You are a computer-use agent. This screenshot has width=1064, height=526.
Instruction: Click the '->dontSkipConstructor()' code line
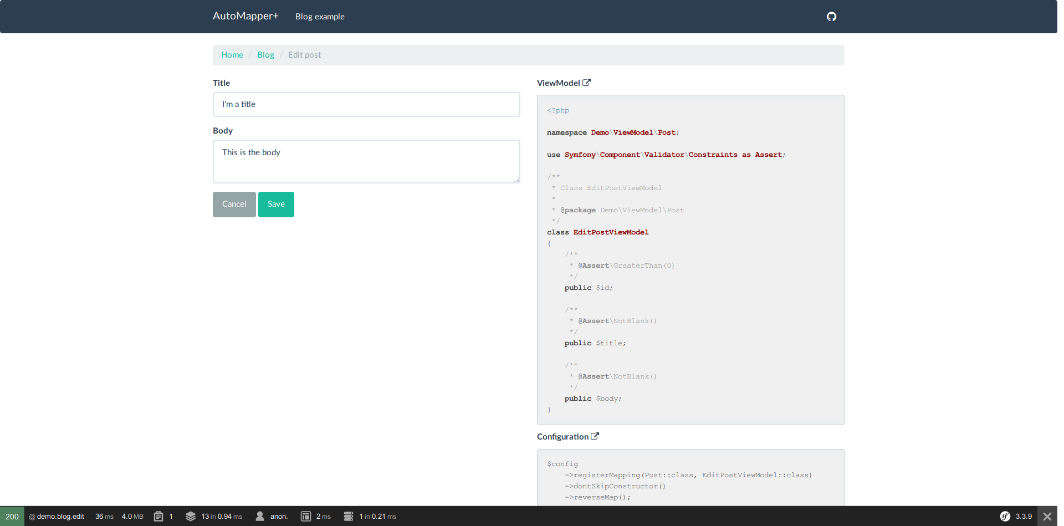click(615, 486)
